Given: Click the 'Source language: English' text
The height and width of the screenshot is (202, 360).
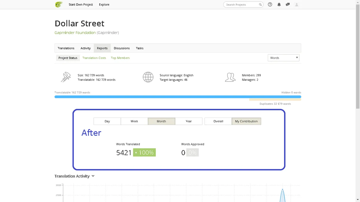Looking at the screenshot, I should 177,75.
